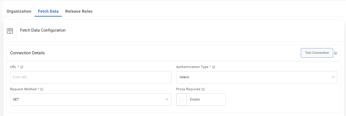Click the book icon beside Fetch Data Configuration
Image resolution: width=346 pixels, height=116 pixels.
click(x=10, y=31)
